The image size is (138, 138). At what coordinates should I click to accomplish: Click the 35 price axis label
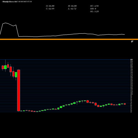[131, 112]
